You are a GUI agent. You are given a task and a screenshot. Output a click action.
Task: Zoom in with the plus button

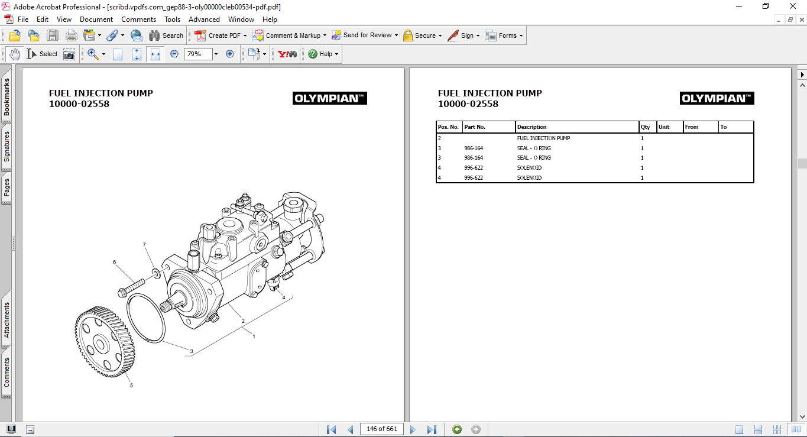pos(230,54)
